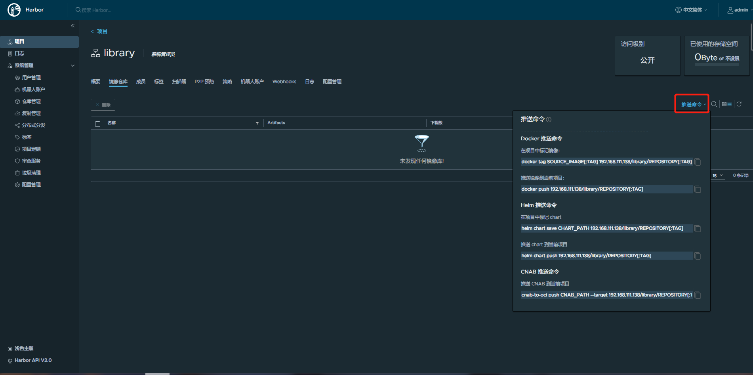Click the 推送命令 info tooltip icon
This screenshot has height=375, width=753.
point(549,119)
